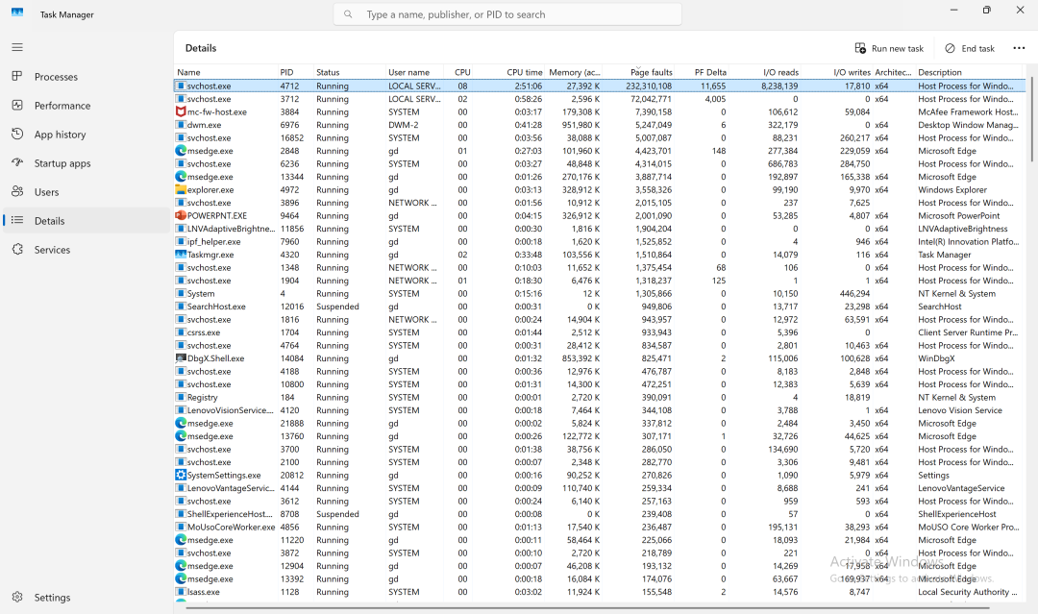The image size is (1038, 614).
Task: Sort by the I/O writes column header
Action: pyautogui.click(x=838, y=72)
